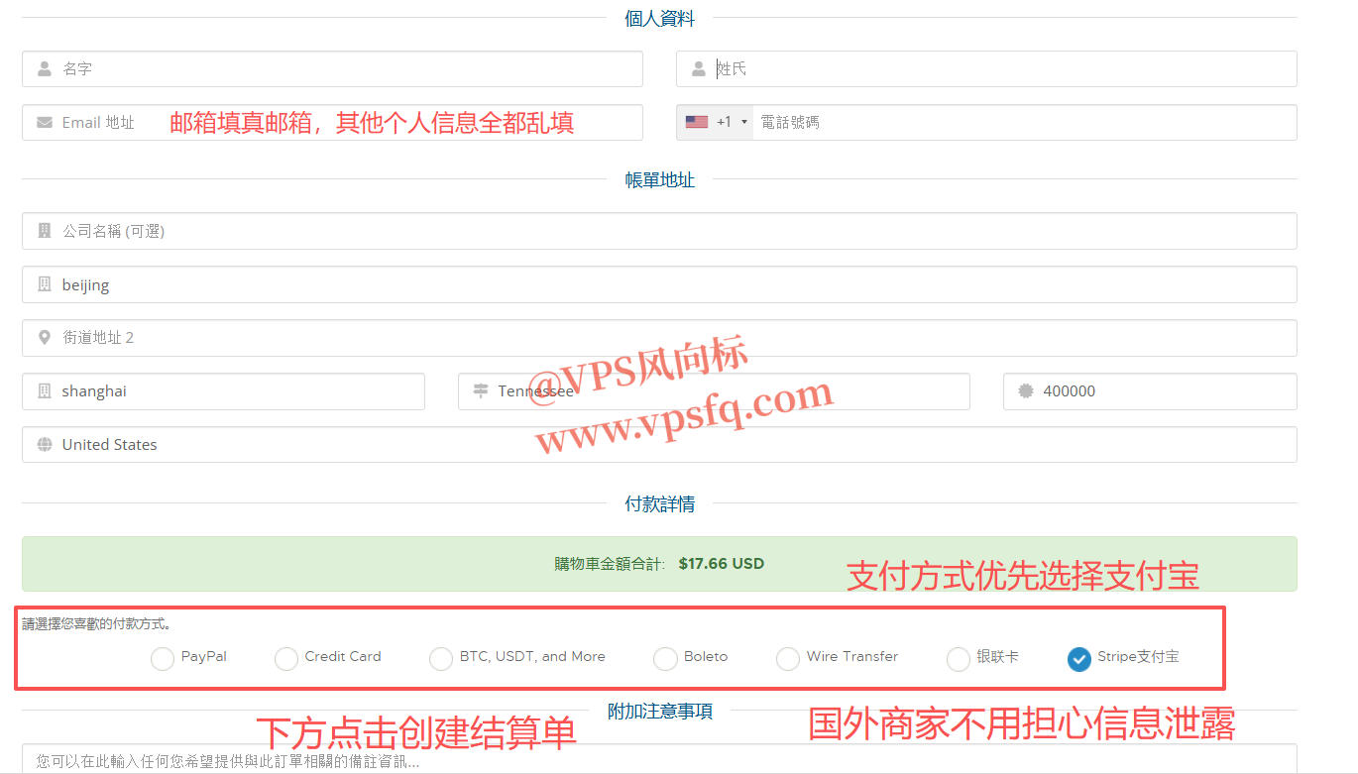The height and width of the screenshot is (774, 1358).
Task: Click the 電話號碼 phone number field
Action: coord(1021,123)
